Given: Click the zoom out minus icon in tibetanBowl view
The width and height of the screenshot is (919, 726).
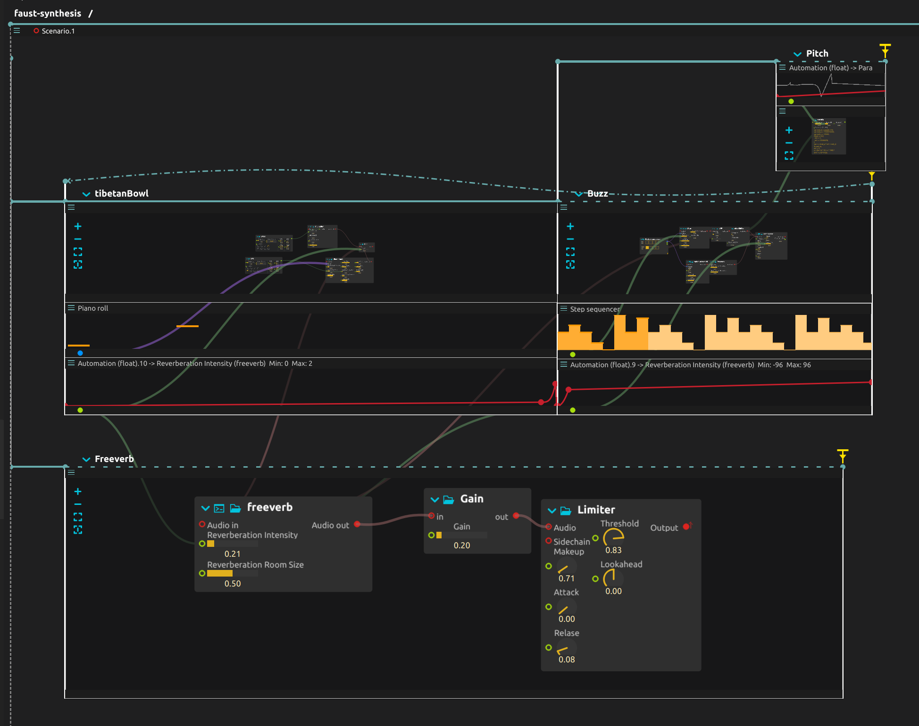Looking at the screenshot, I should point(78,239).
